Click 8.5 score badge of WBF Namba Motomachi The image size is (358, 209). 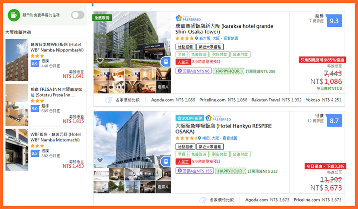click(35, 153)
